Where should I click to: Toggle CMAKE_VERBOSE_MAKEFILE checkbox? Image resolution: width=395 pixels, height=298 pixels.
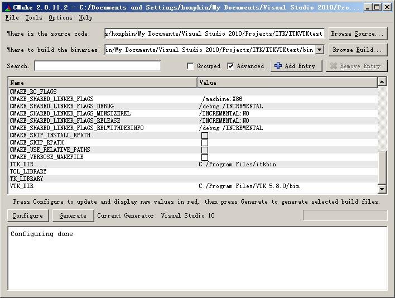(205, 157)
